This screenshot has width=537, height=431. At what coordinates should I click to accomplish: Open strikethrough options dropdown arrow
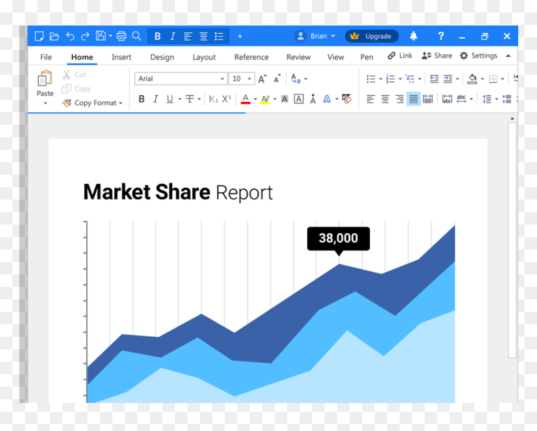199,99
